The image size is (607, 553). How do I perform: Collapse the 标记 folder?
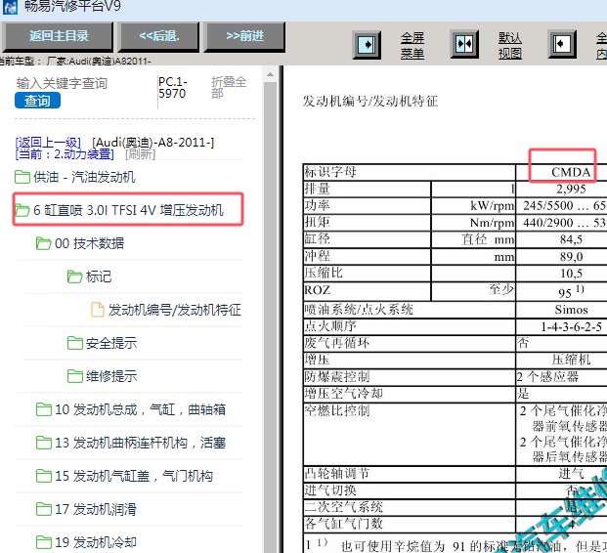coord(99,276)
